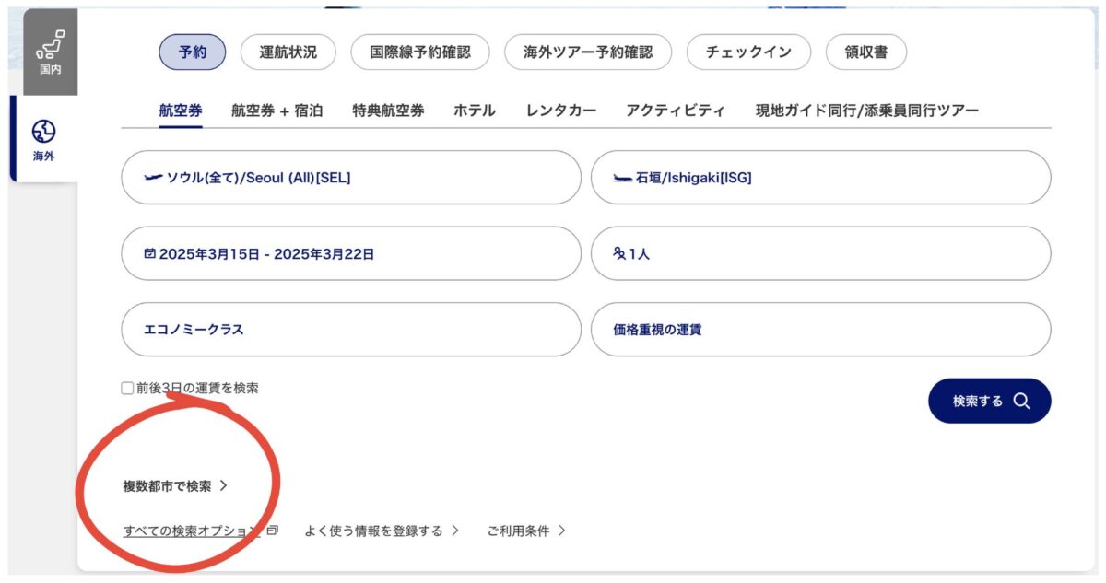Open the ご利用条件 terms link
The width and height of the screenshot is (1106, 583).
coord(517,531)
